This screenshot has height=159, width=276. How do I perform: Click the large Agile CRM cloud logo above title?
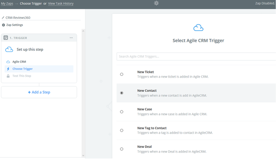tap(198, 28)
